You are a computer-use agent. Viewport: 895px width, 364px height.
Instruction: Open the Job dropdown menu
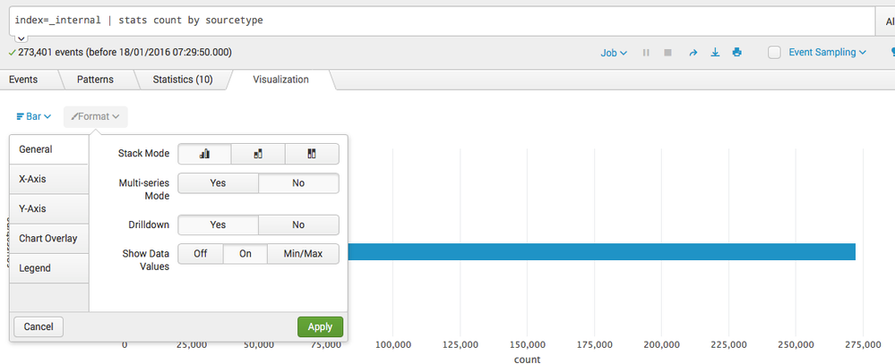coord(614,53)
